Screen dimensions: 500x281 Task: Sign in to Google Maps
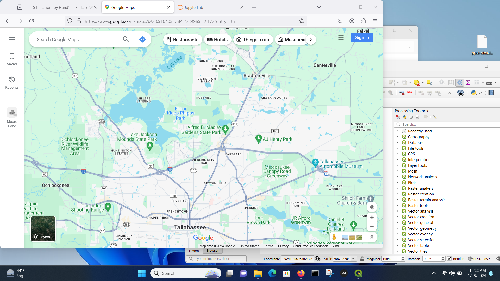click(x=362, y=38)
